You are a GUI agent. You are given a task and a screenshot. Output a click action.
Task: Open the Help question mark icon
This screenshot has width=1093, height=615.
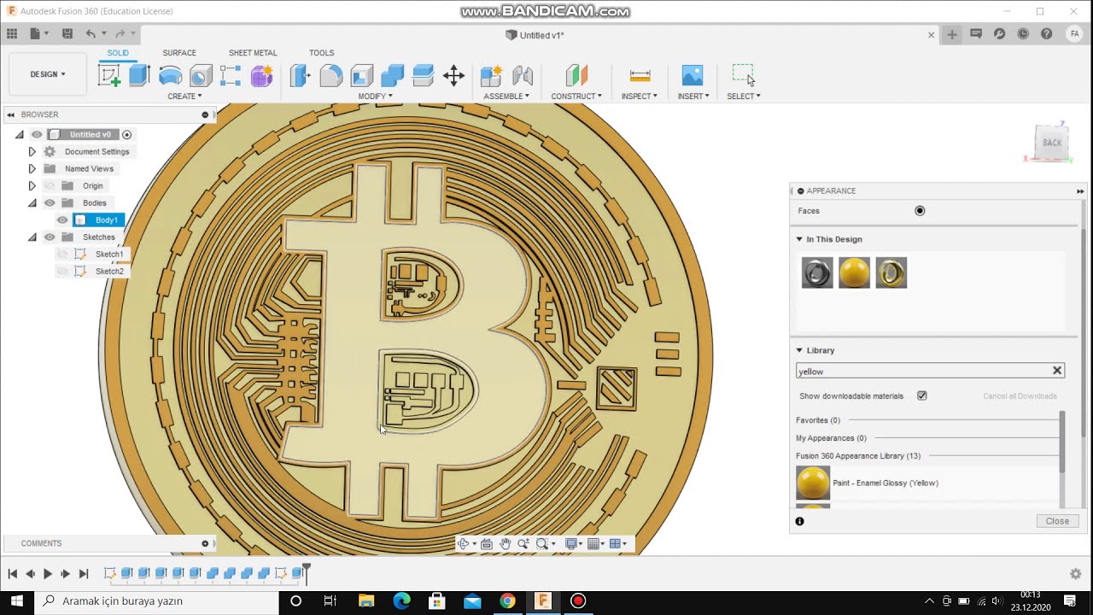[1046, 34]
